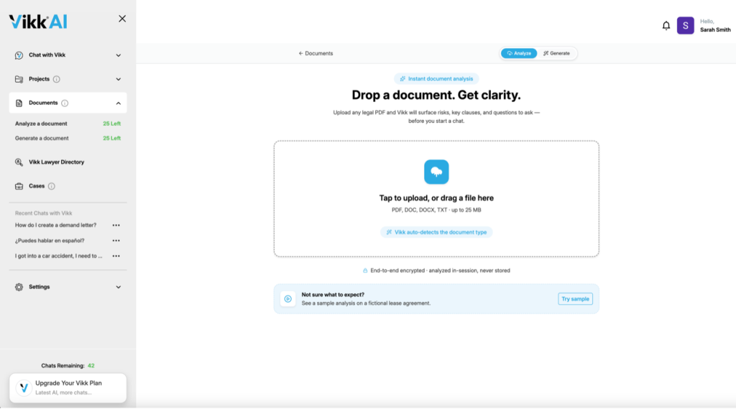This screenshot has height=414, width=736.
Task: Click the Vikk V logo in upgrade card
Action: click(x=24, y=388)
